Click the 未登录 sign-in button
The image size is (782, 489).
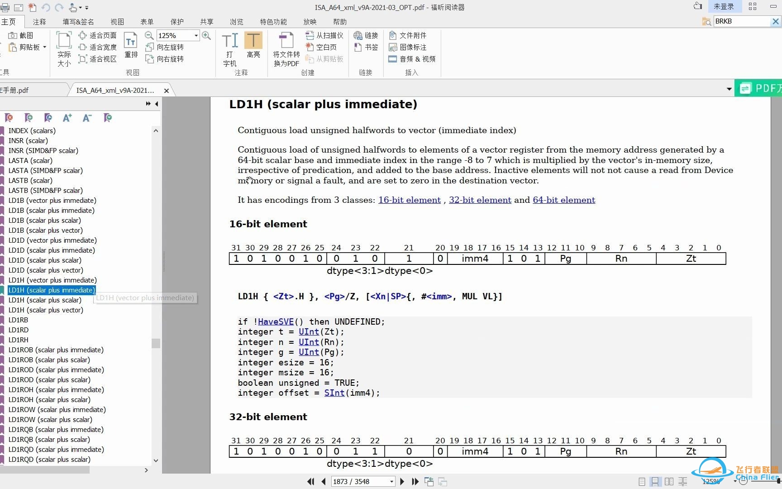click(x=724, y=6)
